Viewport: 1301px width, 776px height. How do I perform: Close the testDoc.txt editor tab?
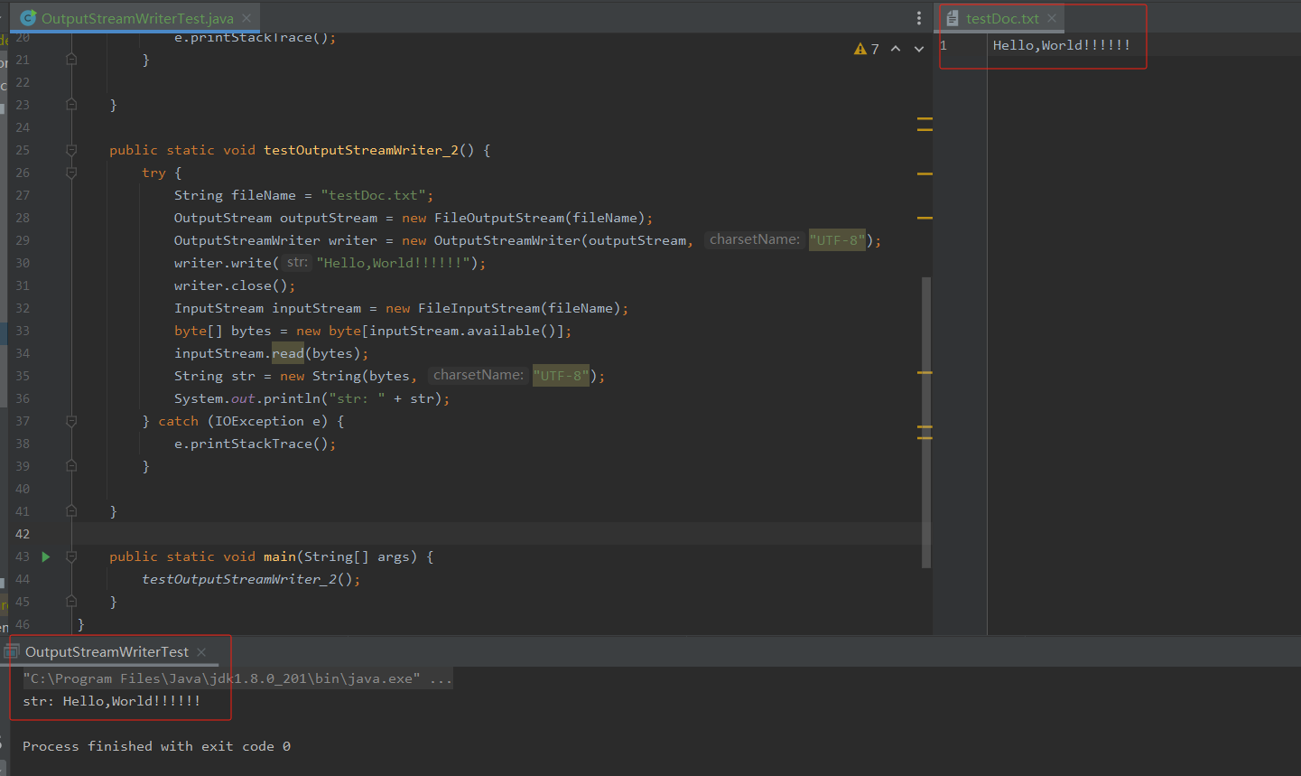point(1052,18)
